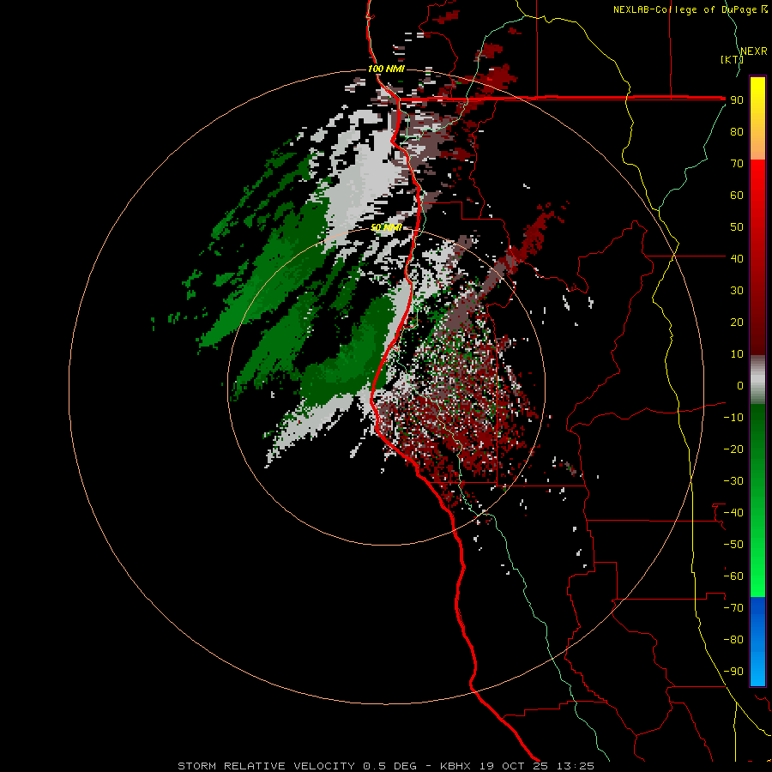Click the 70 value on the velocity scale
This screenshot has height=772, width=772.
point(737,164)
